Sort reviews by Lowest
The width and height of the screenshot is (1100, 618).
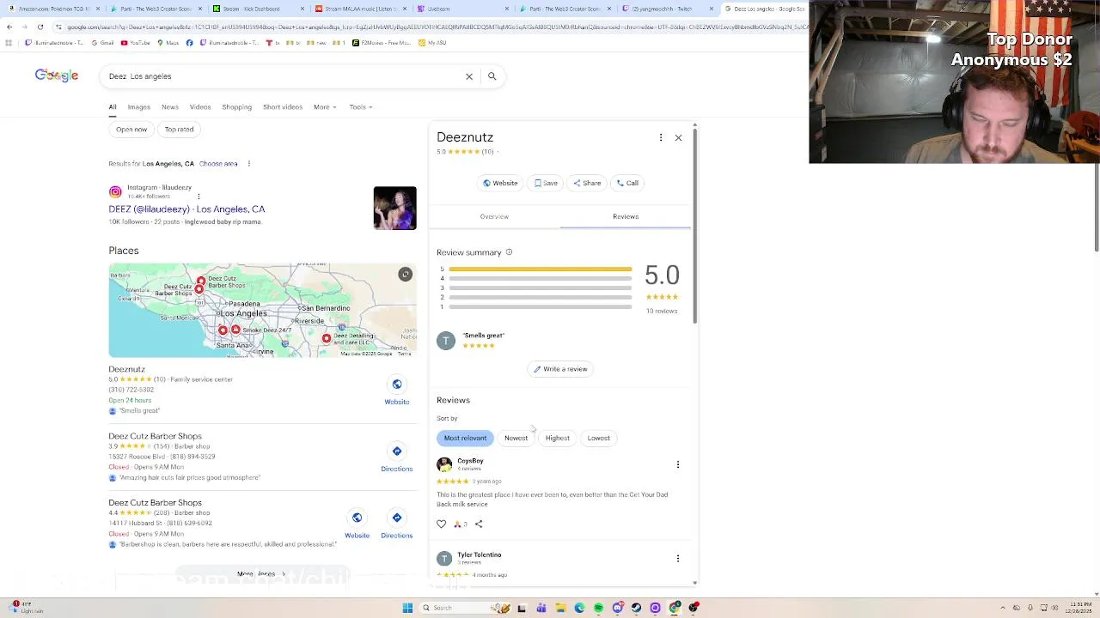pyautogui.click(x=598, y=438)
